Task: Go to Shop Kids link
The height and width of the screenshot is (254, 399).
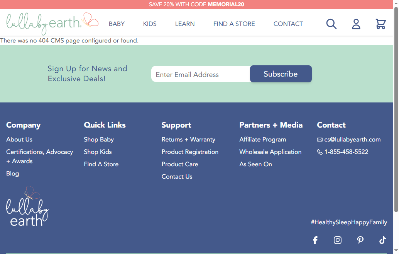Action: (98, 152)
